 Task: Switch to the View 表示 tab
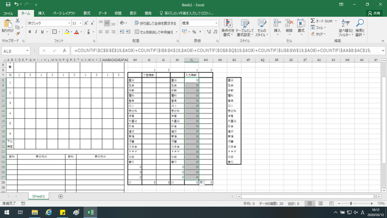133,14
